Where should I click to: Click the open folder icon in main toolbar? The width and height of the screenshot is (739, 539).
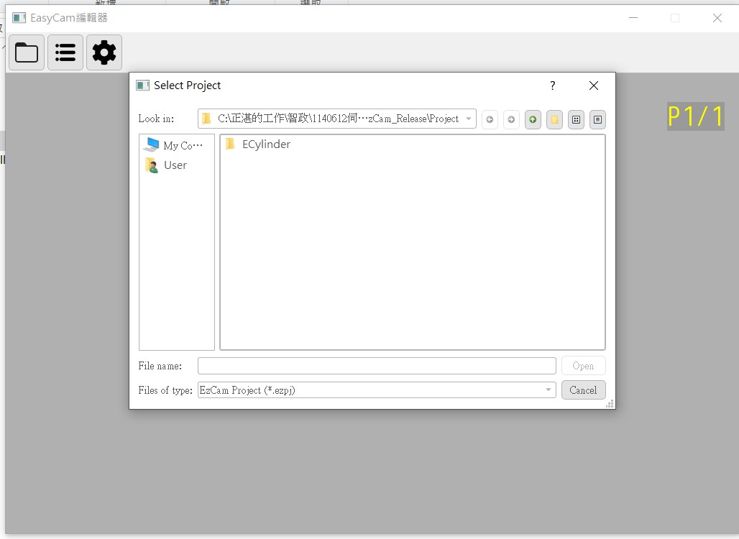(27, 52)
